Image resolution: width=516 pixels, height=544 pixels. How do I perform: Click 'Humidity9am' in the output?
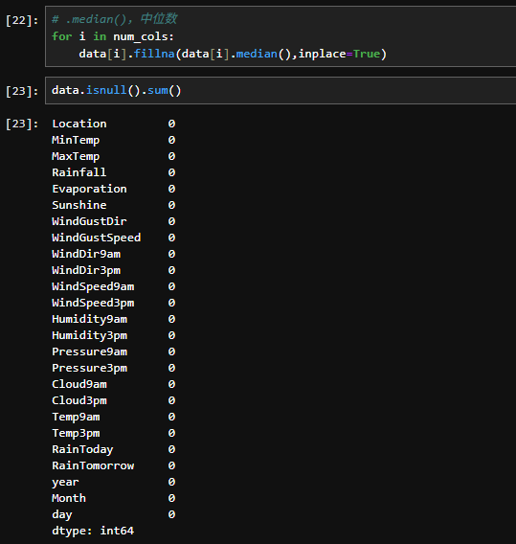click(x=89, y=320)
